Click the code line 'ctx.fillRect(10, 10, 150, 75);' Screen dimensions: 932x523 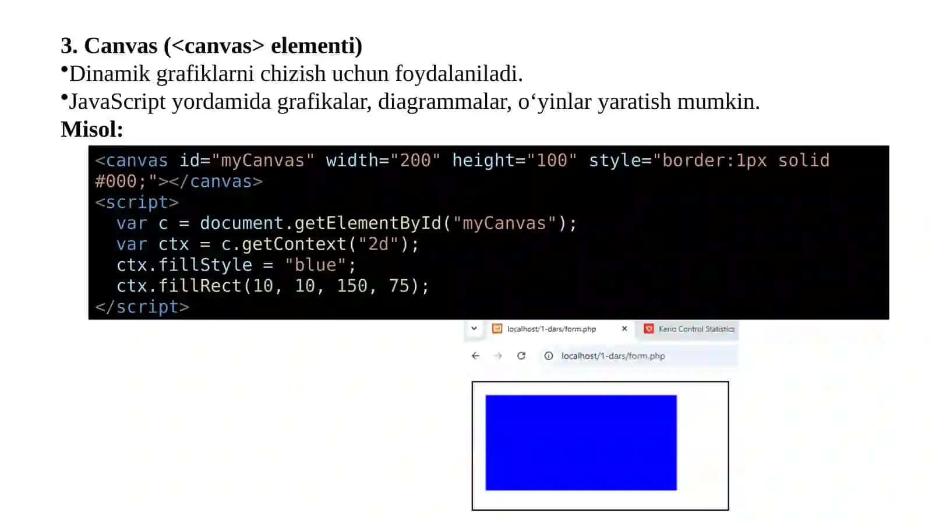click(273, 286)
